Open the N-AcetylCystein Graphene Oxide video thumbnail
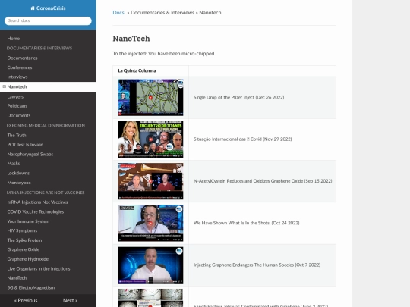This screenshot has height=307, width=410. click(150, 181)
